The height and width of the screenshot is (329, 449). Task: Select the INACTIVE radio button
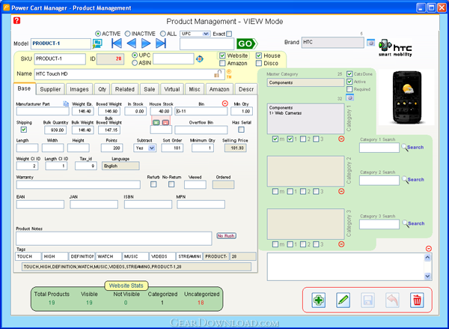point(127,34)
